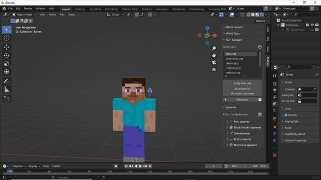321x180 pixels.
Task: Pick the Add Cube tool
Action: pyautogui.click(x=7, y=99)
